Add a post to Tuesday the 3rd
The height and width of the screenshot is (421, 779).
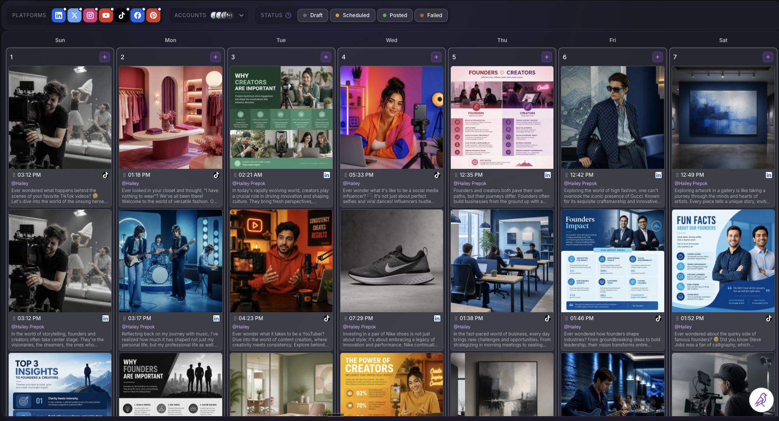coord(326,57)
